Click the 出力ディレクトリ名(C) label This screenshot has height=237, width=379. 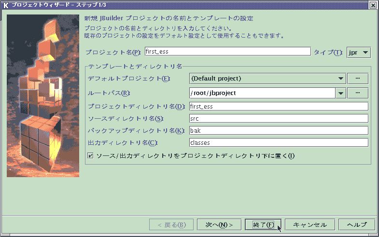click(x=123, y=143)
